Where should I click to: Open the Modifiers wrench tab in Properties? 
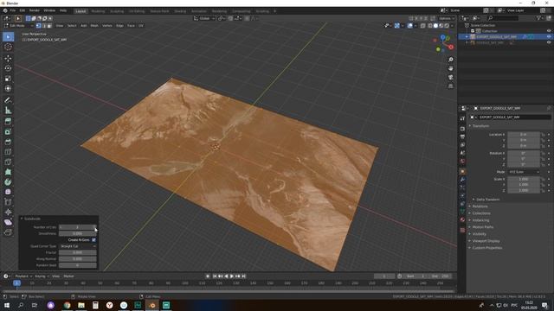[x=462, y=180]
